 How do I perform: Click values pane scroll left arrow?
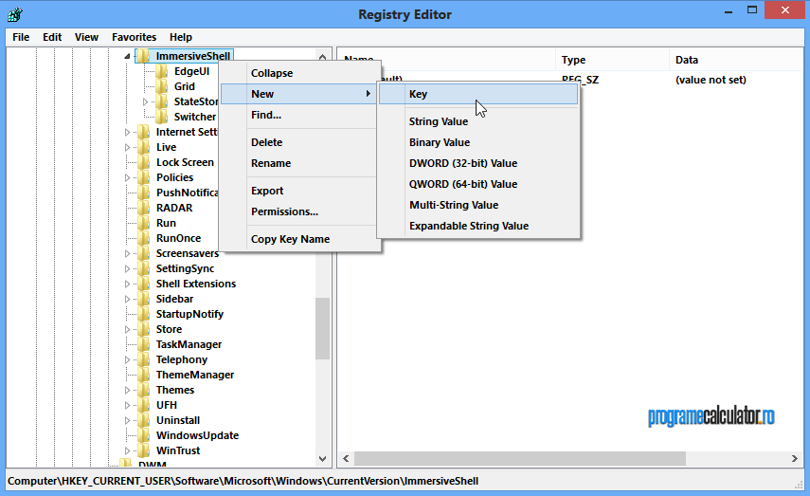click(x=346, y=458)
